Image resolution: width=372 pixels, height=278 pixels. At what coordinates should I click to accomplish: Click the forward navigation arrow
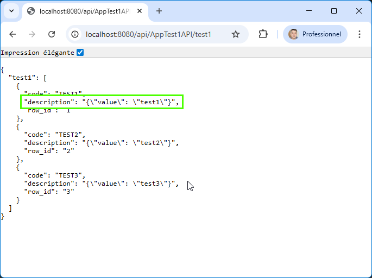32,34
